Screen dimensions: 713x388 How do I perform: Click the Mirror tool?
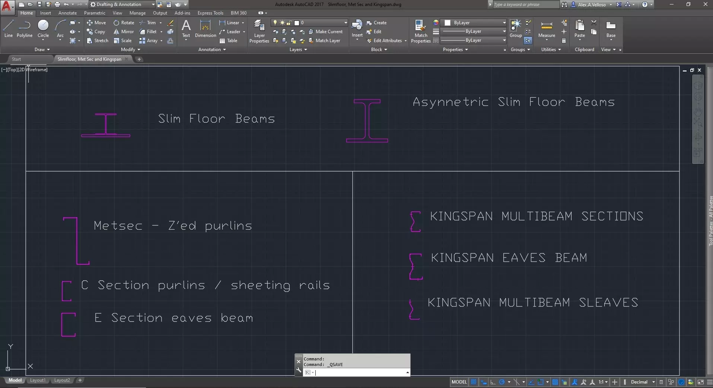pos(124,32)
